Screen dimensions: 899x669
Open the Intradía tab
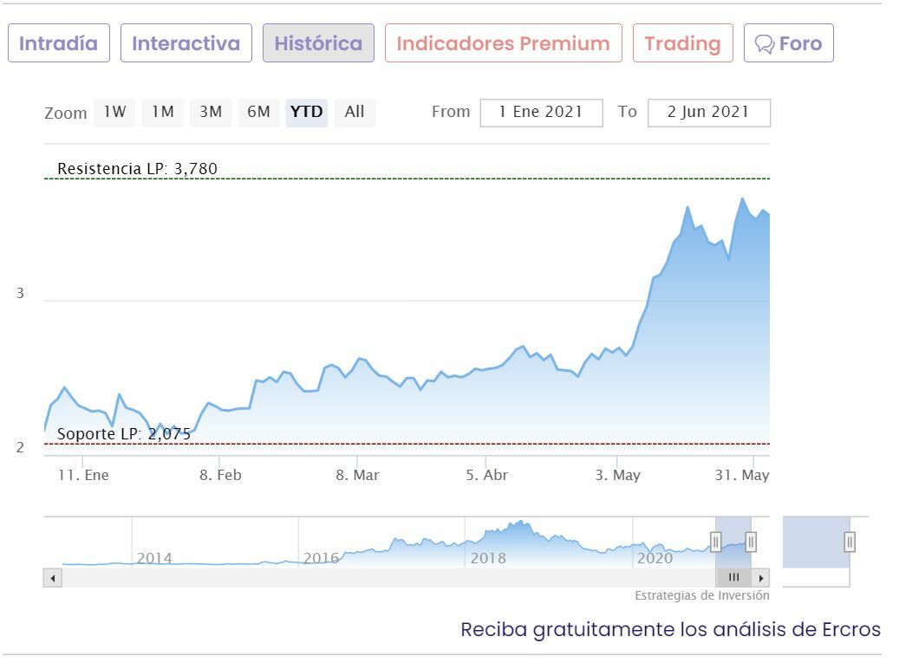59,43
